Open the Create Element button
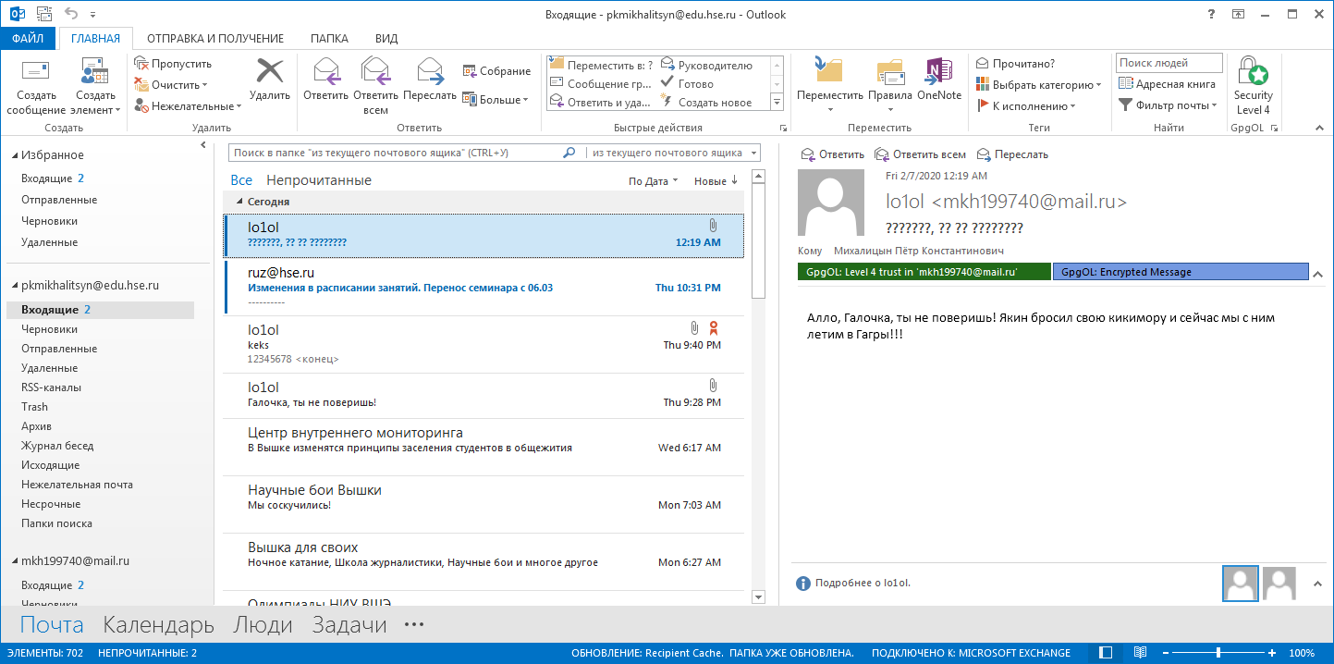 95,87
